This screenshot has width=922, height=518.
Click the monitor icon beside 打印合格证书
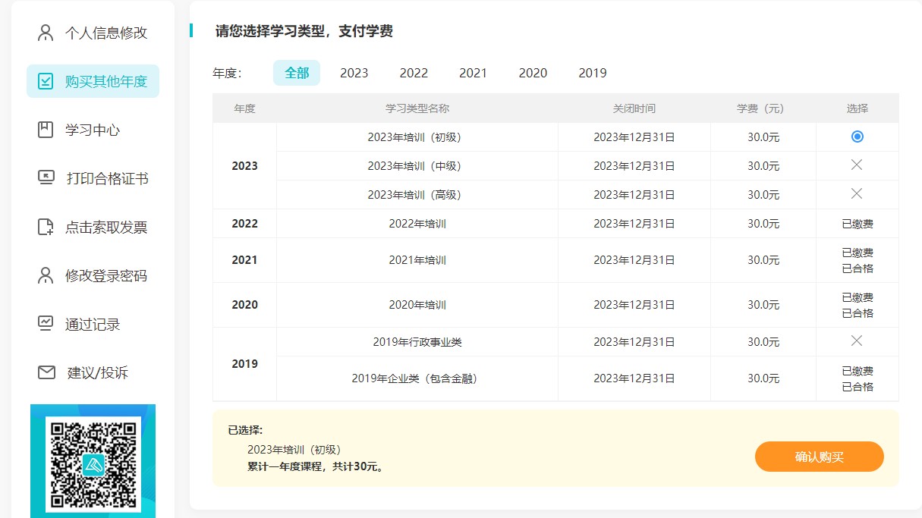46,178
